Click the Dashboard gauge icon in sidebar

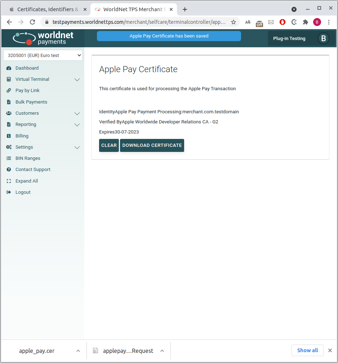click(x=9, y=68)
